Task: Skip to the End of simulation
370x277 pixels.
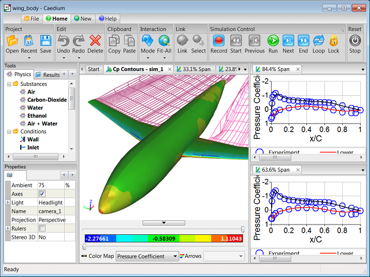Action: [x=304, y=44]
